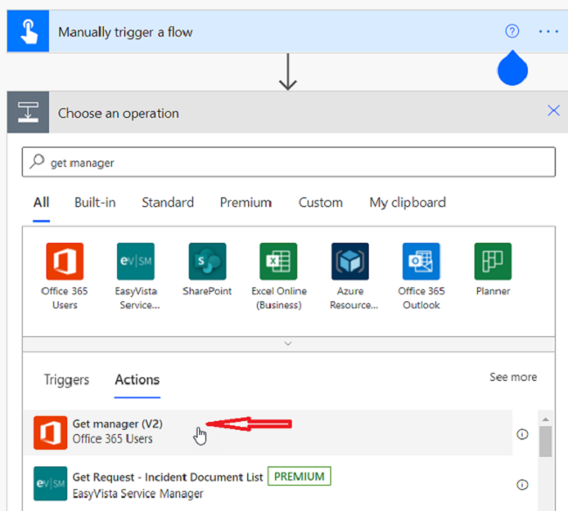Viewport: 568px width, 511px height.
Task: Expand the connectors list with chevron
Action: [x=288, y=343]
